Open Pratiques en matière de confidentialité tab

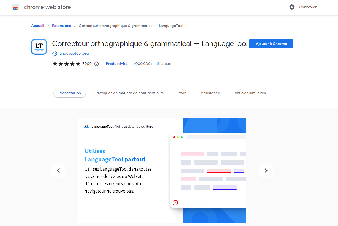tap(130, 93)
